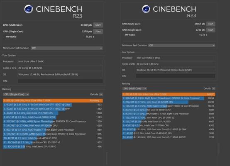Select the i7-7700K row scoring 1230

coord(53,113)
